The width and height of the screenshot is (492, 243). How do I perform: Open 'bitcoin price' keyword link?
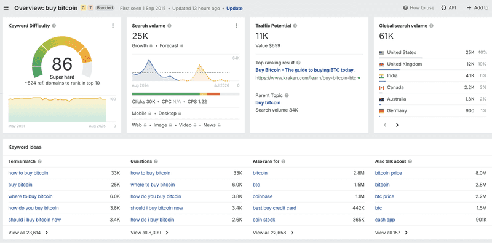(x=389, y=173)
